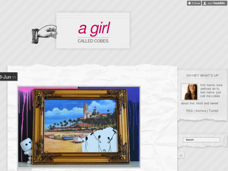The image size is (228, 171).
Task: Click the Follow button
Action: coord(194,3)
